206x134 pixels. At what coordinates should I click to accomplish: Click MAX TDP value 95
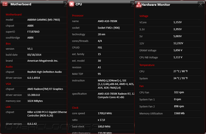99,74
